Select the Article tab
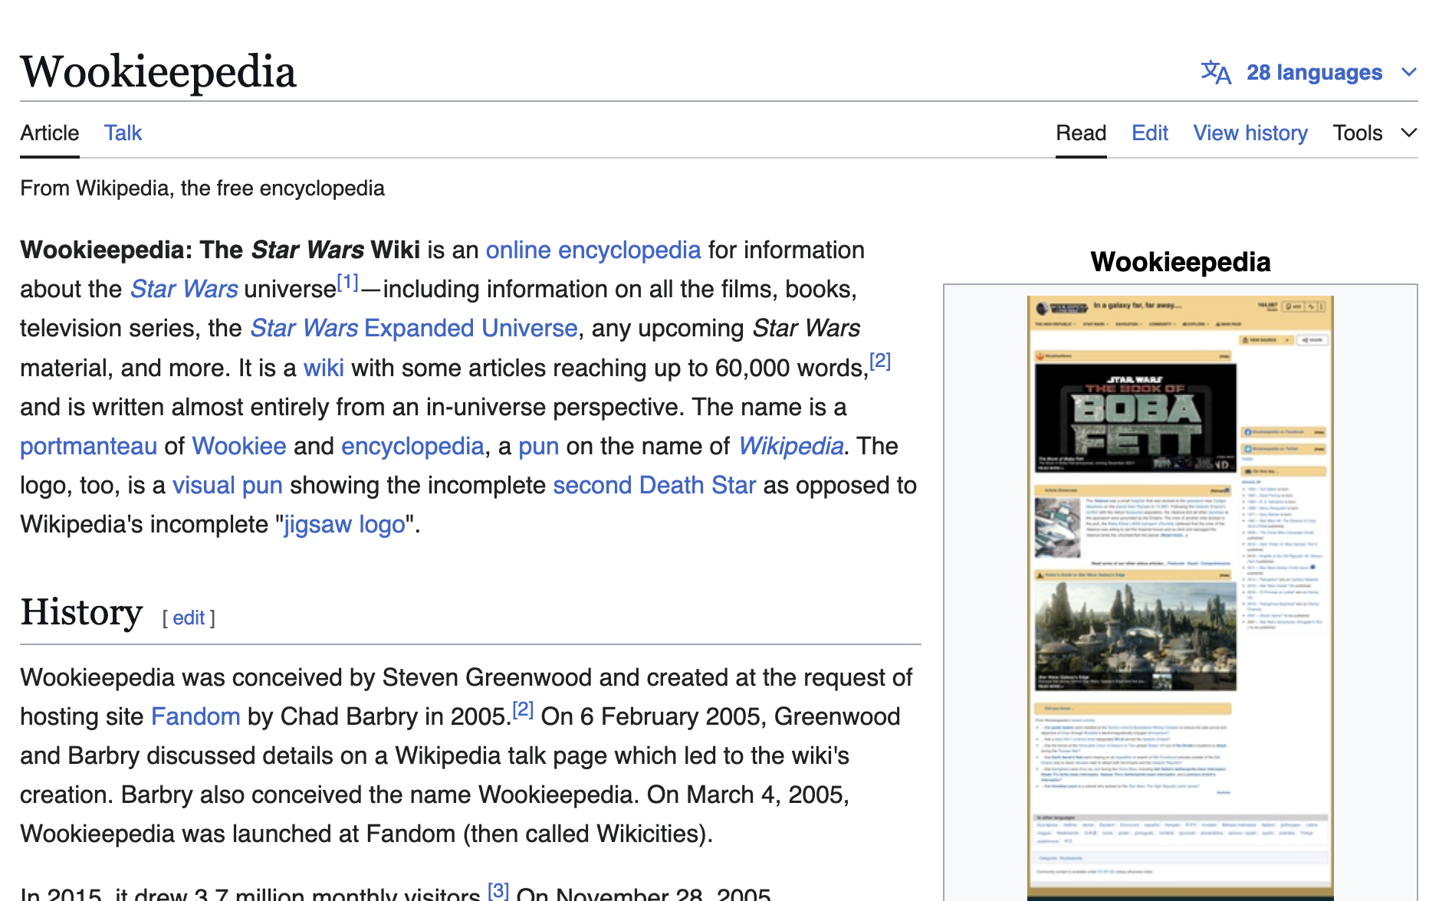 click(50, 133)
